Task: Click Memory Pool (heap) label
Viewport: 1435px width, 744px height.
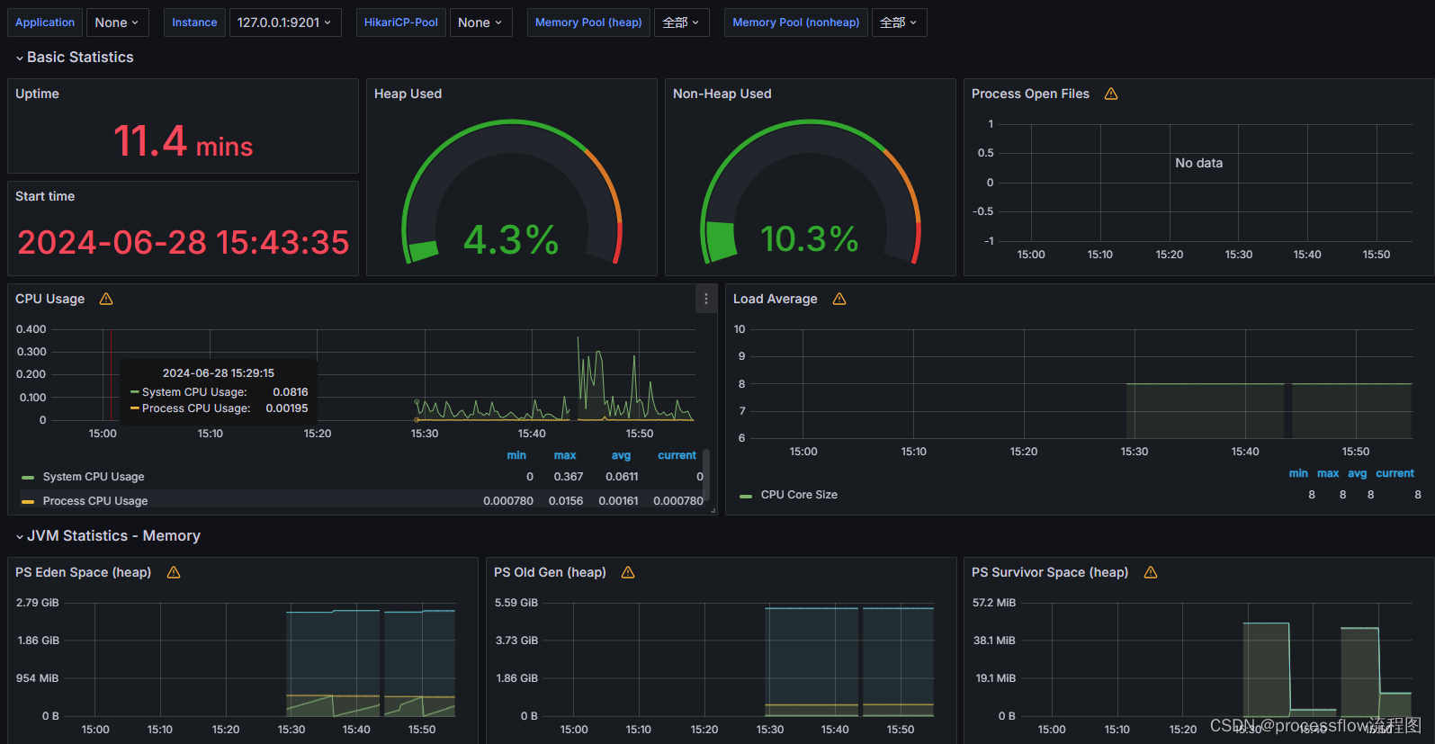Action: (588, 22)
